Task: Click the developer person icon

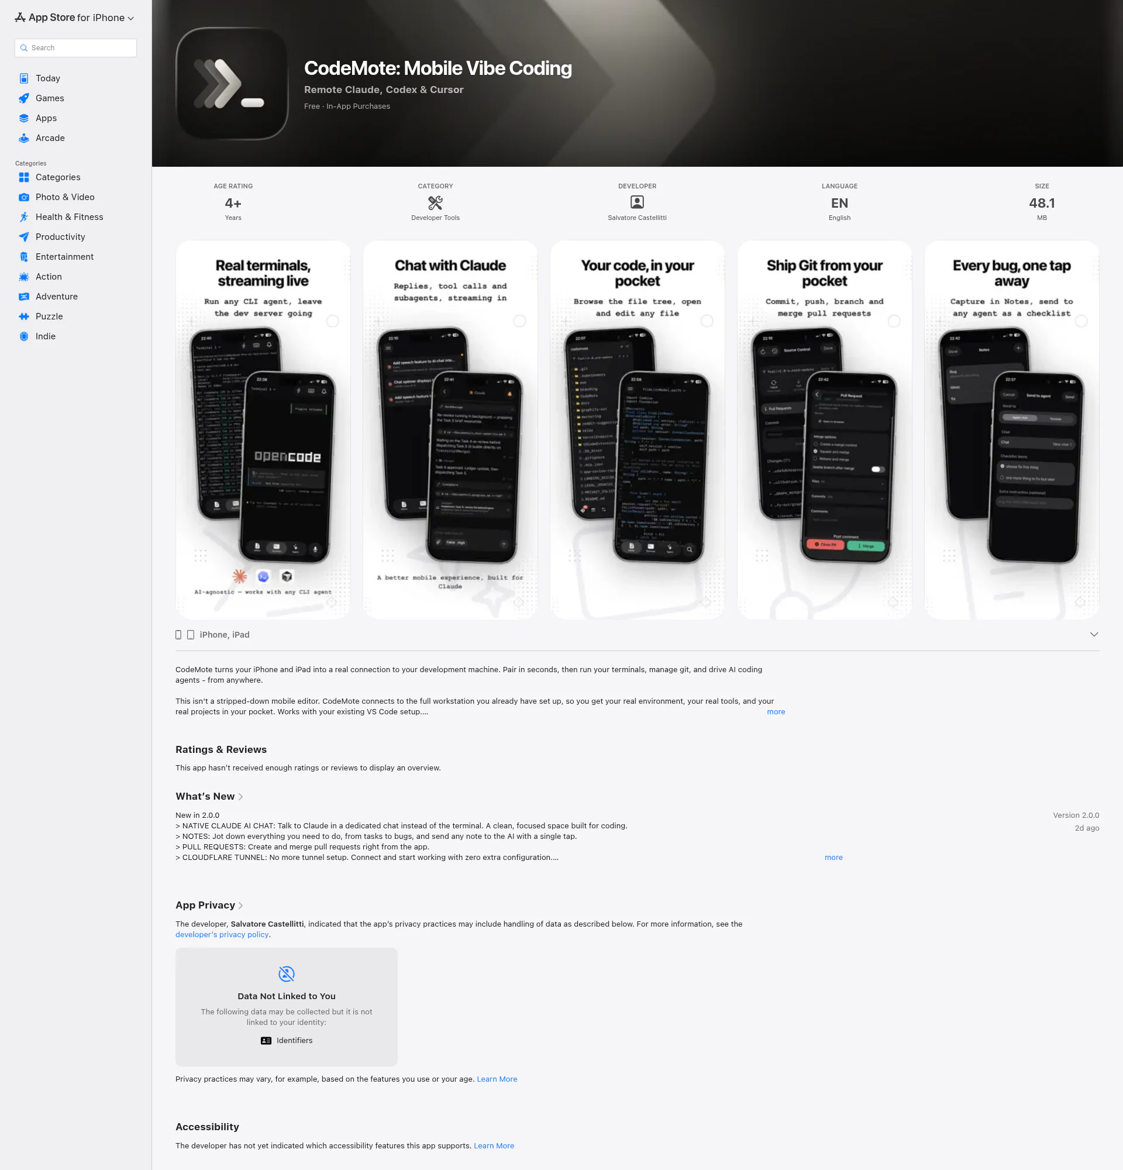Action: click(638, 202)
